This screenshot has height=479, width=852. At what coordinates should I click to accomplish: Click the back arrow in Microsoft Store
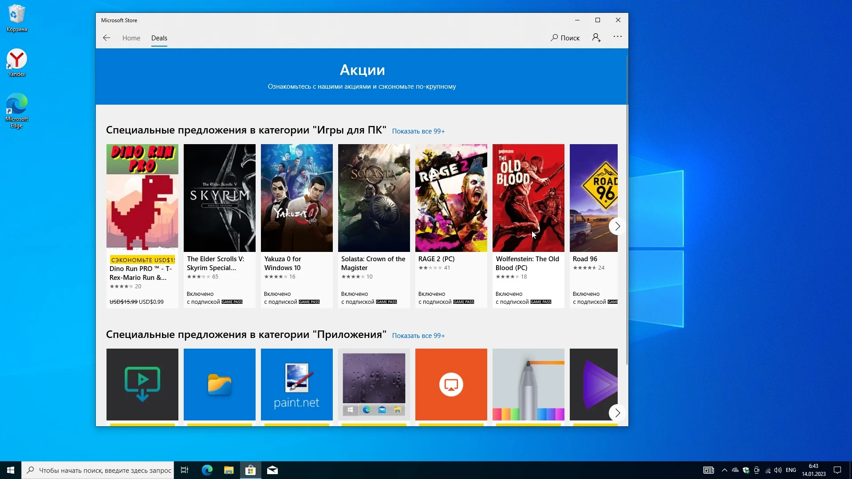tap(106, 38)
